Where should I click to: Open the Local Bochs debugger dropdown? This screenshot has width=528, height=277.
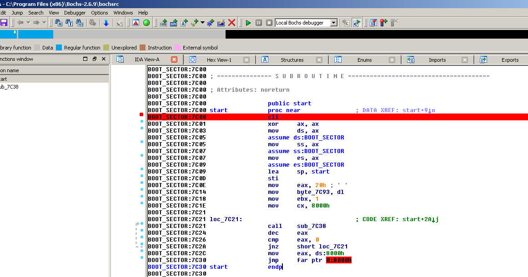(x=333, y=22)
